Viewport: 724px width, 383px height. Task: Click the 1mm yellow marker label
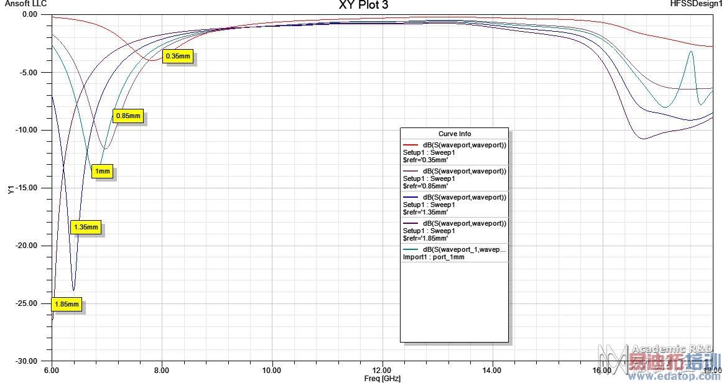click(103, 171)
